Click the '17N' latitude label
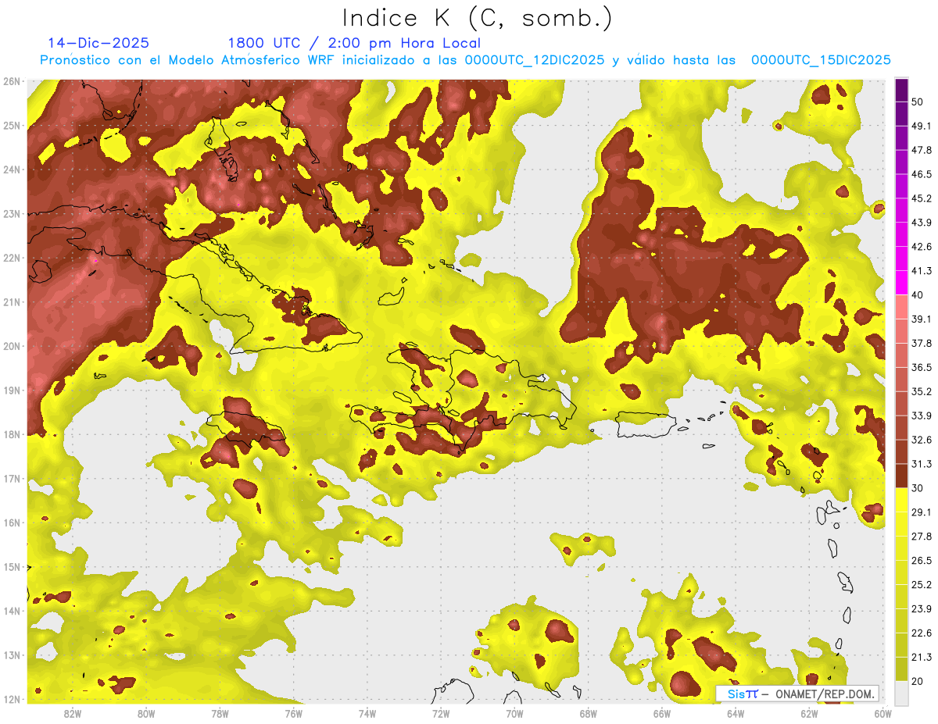Screen dimensions: 938x724 pyautogui.click(x=12, y=478)
